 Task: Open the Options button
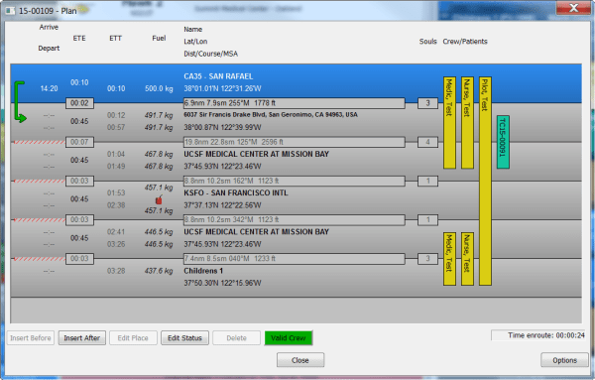[564, 360]
